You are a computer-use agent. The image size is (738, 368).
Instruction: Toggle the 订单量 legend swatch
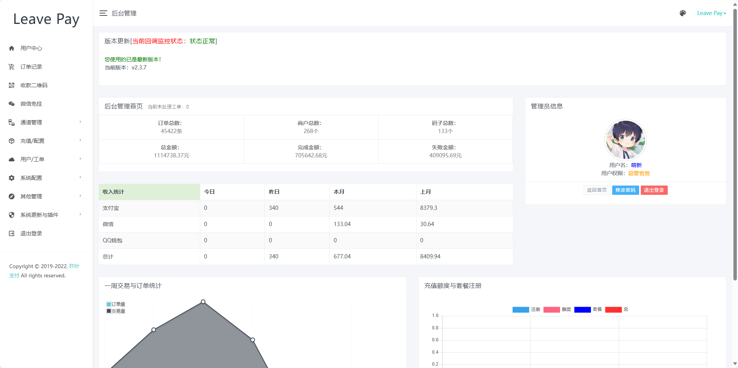point(109,304)
